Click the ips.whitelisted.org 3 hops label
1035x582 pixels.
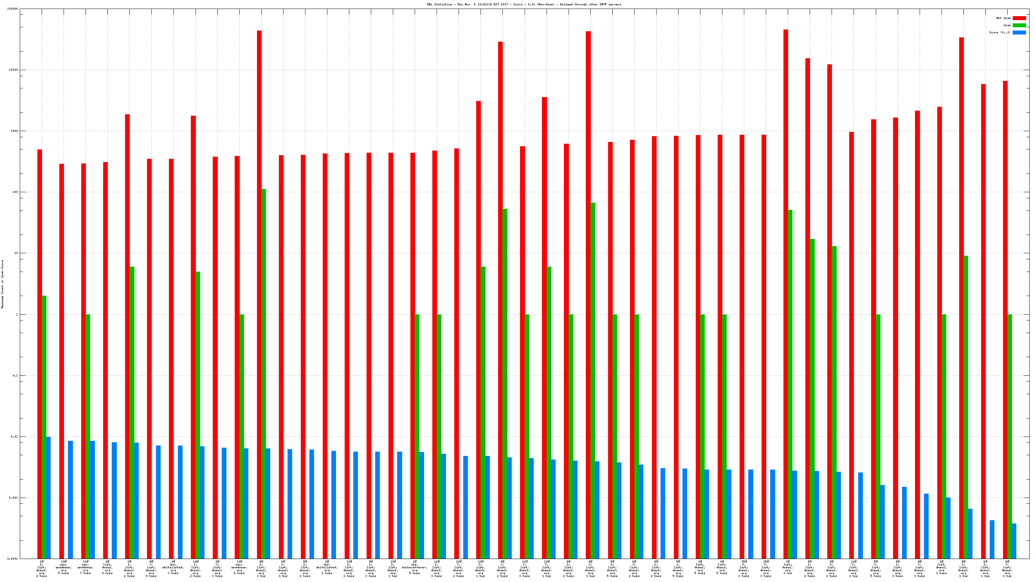tap(173, 568)
